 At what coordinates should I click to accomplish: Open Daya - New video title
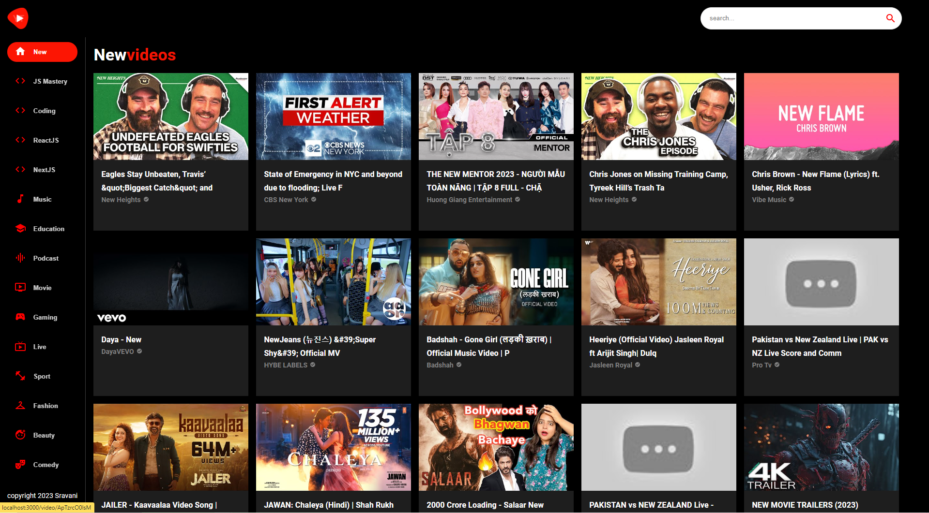click(122, 339)
